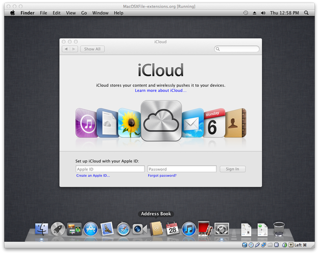Screen dimensions: 319x254
Task: Open iCal calendar icon in Dock
Action: 173,229
